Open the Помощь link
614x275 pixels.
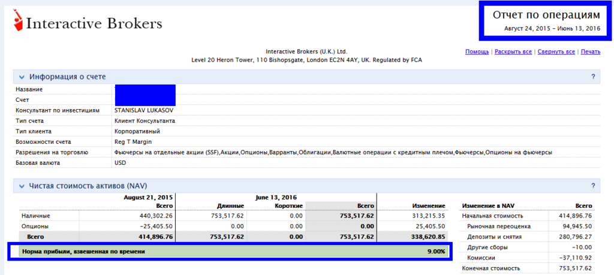pyautogui.click(x=477, y=52)
